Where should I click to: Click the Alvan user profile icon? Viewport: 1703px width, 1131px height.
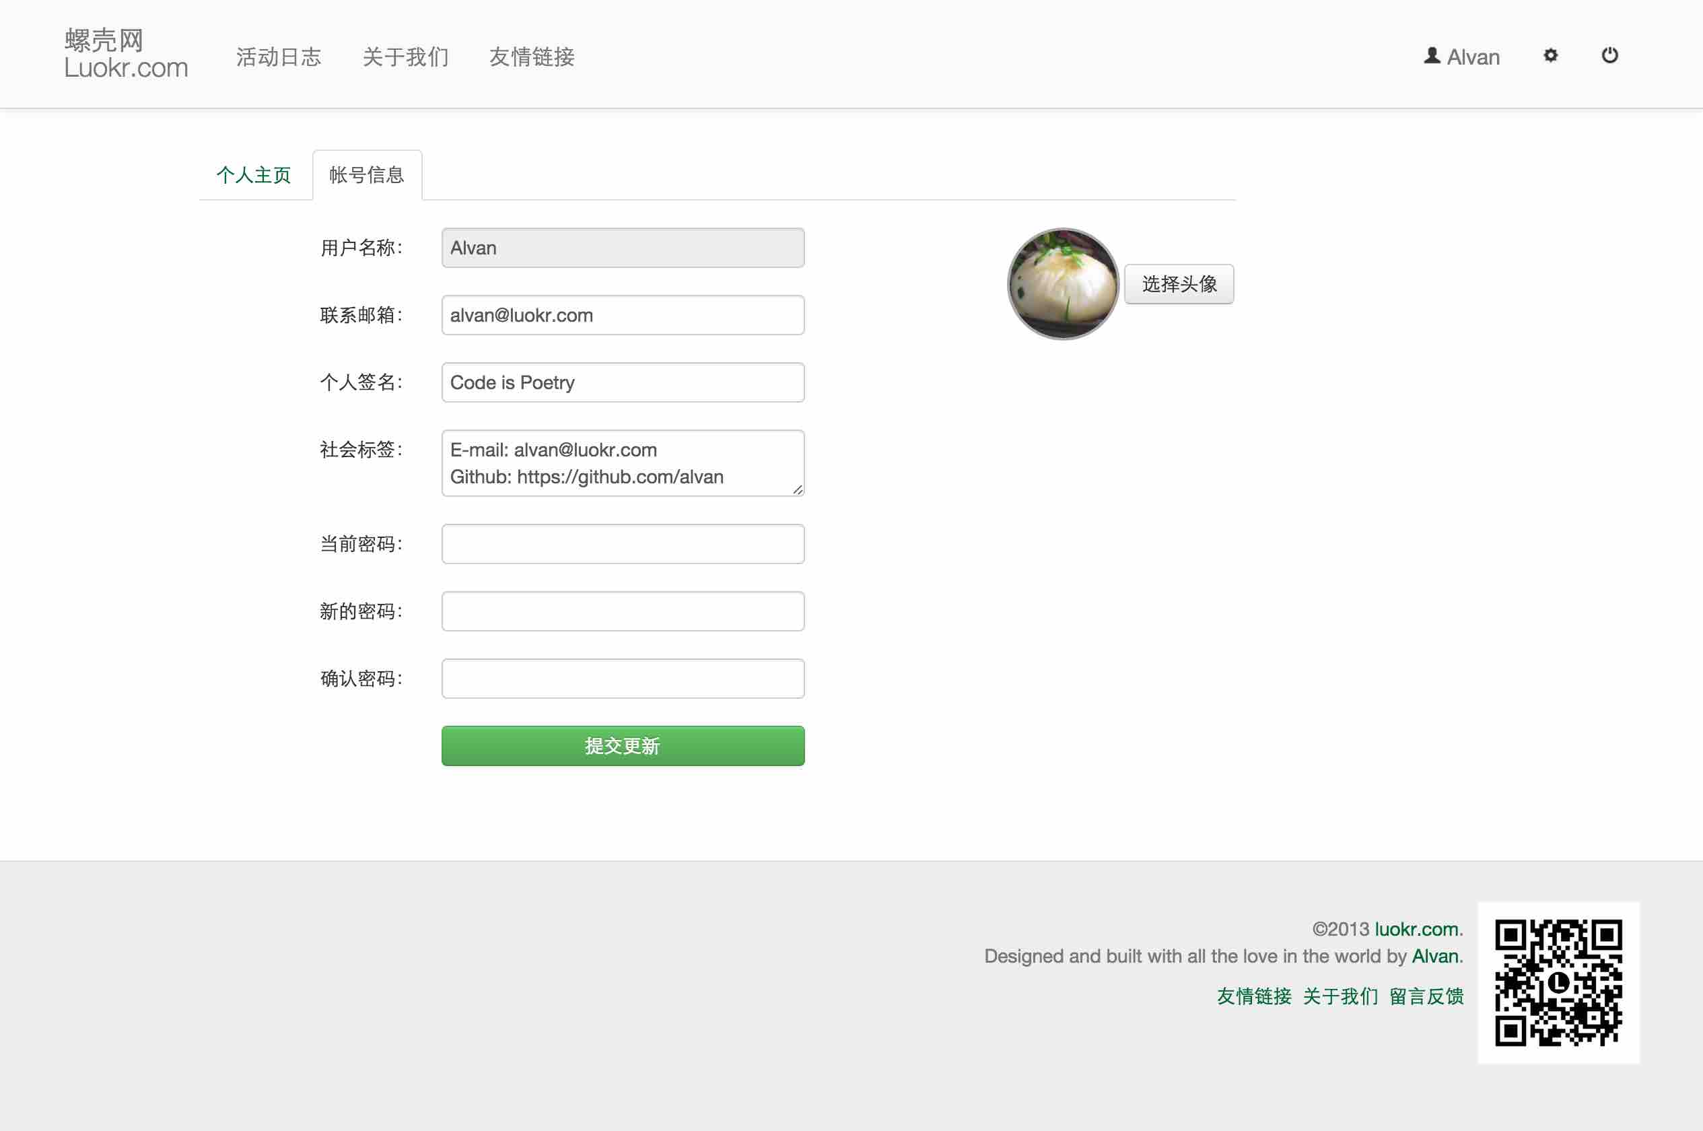[1432, 55]
